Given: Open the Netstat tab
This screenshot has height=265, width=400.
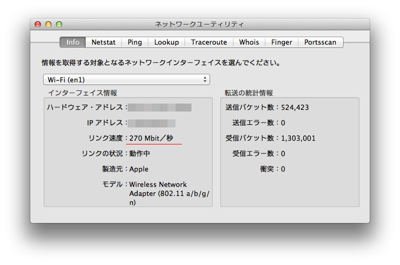Looking at the screenshot, I should [x=103, y=42].
